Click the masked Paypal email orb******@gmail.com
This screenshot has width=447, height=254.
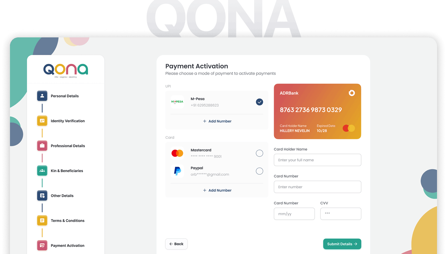tap(210, 174)
